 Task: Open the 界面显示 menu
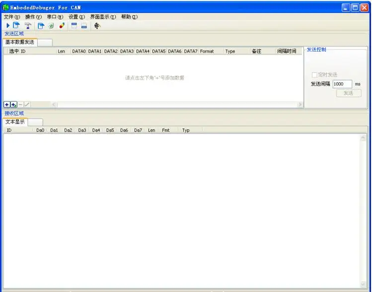tap(103, 17)
